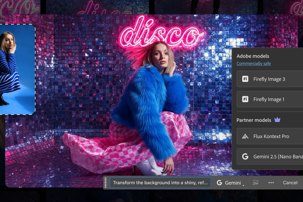The height and width of the screenshot is (202, 303).
Task: Select Gemini 2.5 (Nano Banana) model
Action: (x=277, y=157)
